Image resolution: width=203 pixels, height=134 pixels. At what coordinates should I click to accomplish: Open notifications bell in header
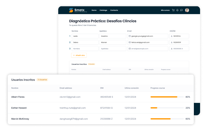(177, 10)
